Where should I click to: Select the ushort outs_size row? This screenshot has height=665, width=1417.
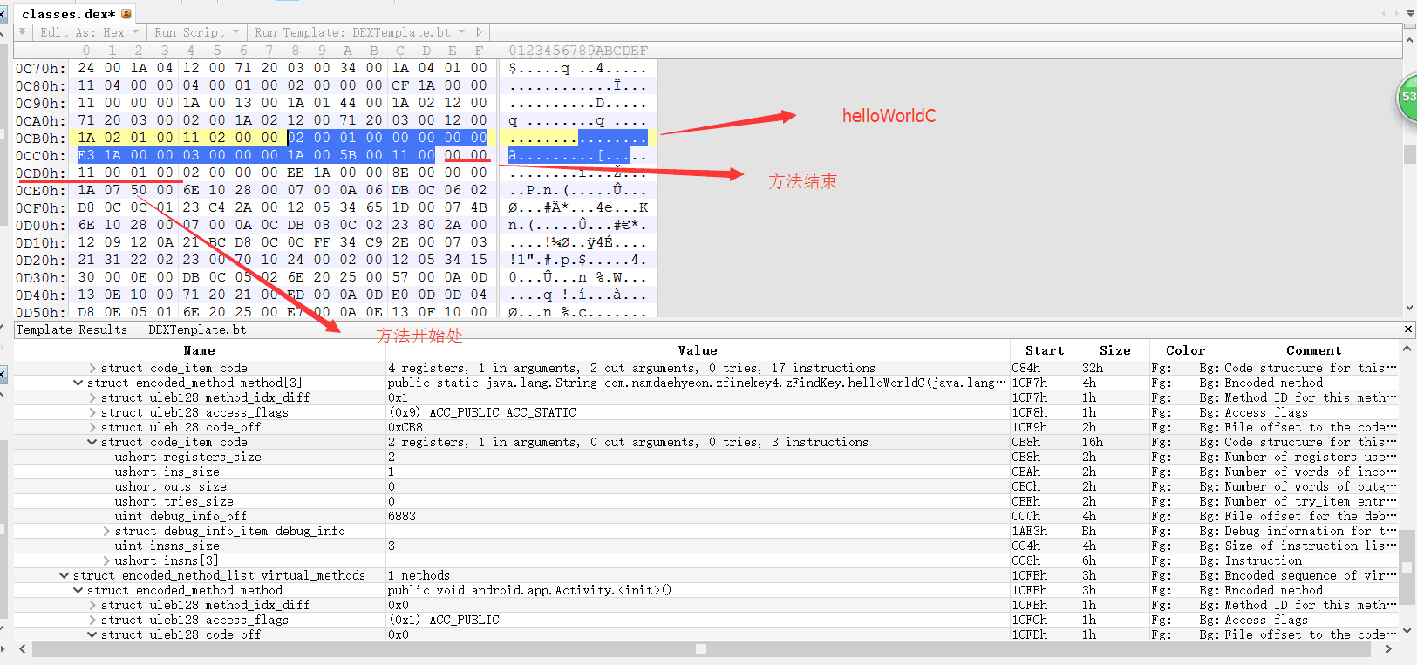point(705,486)
